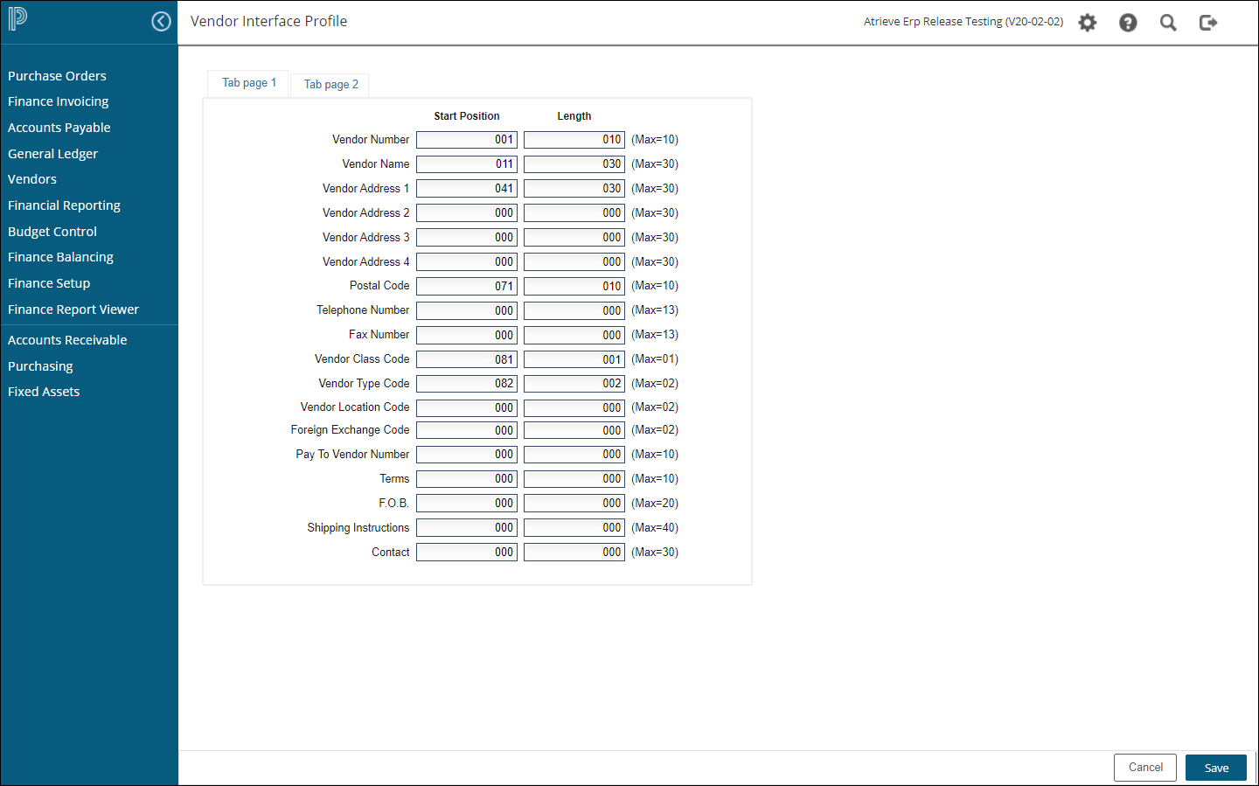Click the PowerSchool logo icon
The height and width of the screenshot is (786, 1259).
pyautogui.click(x=17, y=19)
